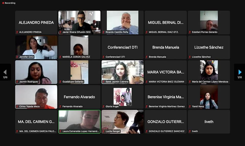
Task: Go to next gallery page arrow
Action: [x=240, y=72]
